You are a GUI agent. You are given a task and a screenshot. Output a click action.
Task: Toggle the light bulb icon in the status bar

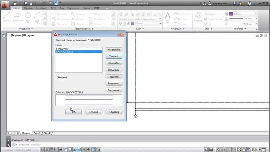255,149
